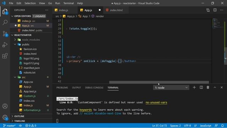
Task: Switch to the index.js editor tab
Action: point(65,10)
